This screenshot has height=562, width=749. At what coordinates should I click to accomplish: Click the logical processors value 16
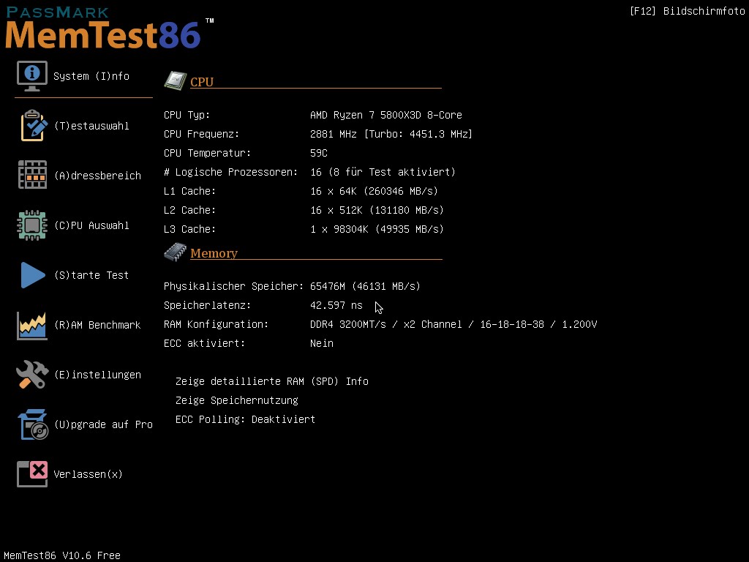pyautogui.click(x=383, y=172)
